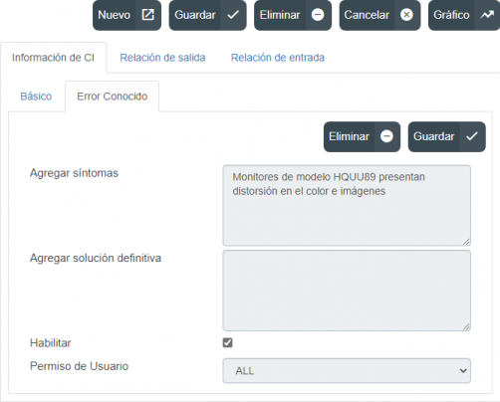Toggle the Habilitar checkbox

coord(227,342)
